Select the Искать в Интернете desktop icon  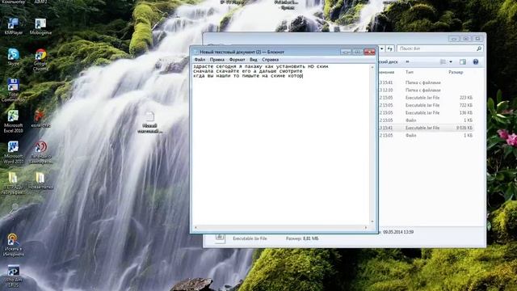(13, 245)
